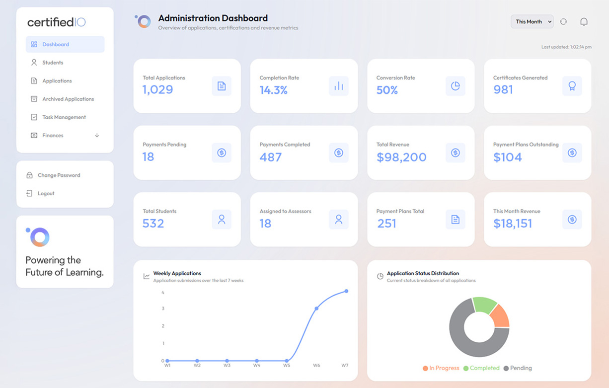The width and height of the screenshot is (609, 388).
Task: Toggle the Completed legend item
Action: pos(481,368)
